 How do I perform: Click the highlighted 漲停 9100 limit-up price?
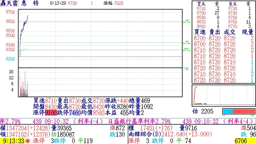(51, 112)
